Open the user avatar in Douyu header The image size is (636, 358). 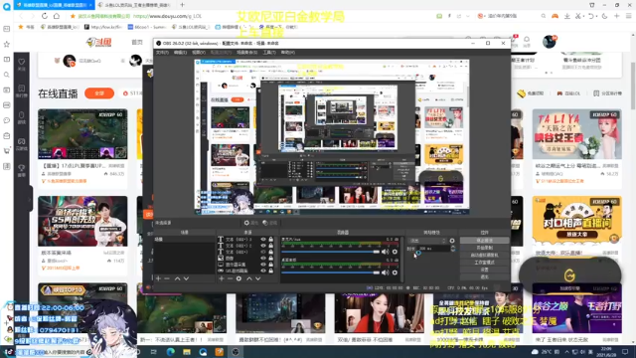[x=550, y=42]
